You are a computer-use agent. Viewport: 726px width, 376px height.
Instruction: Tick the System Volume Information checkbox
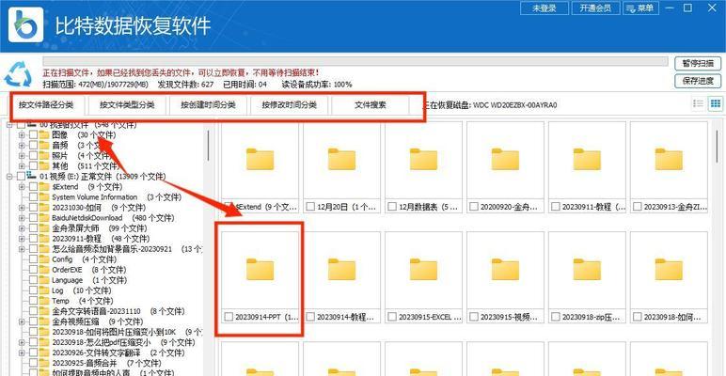(x=33, y=196)
